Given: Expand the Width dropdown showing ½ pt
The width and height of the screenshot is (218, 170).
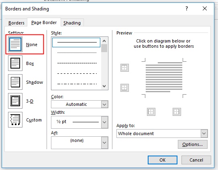Looking at the screenshot, I should 79,122.
